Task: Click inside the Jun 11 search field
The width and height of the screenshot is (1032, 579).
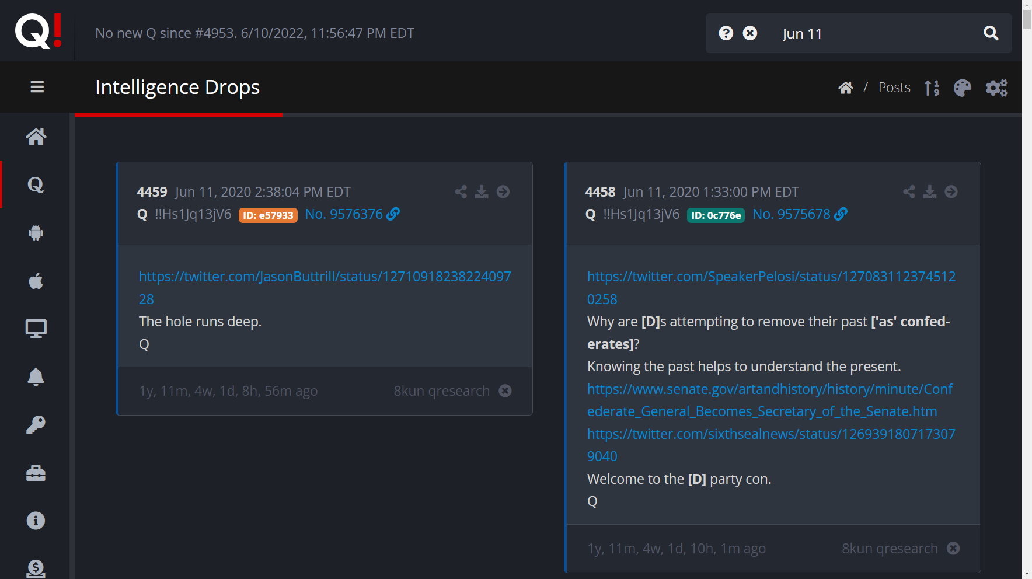Action: pyautogui.click(x=876, y=34)
